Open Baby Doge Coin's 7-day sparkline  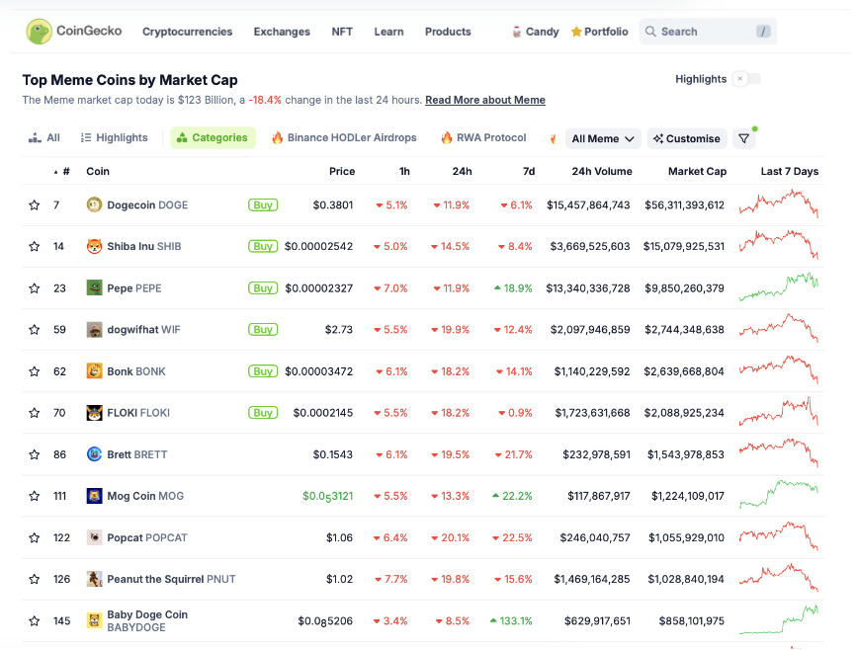(779, 619)
